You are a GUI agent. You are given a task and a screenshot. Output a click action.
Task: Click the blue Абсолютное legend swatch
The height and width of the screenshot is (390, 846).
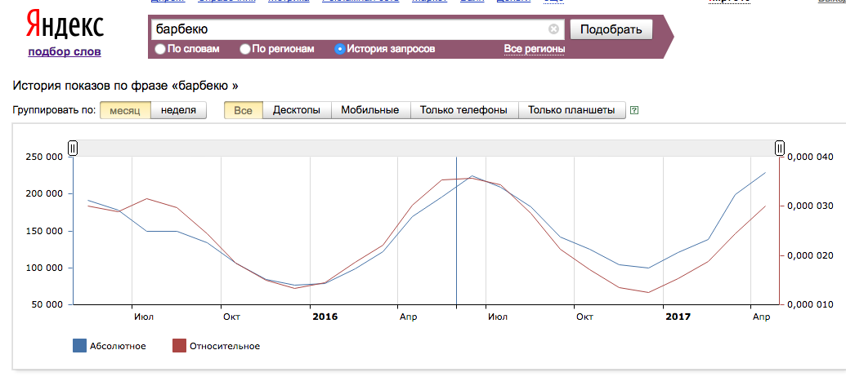point(79,346)
